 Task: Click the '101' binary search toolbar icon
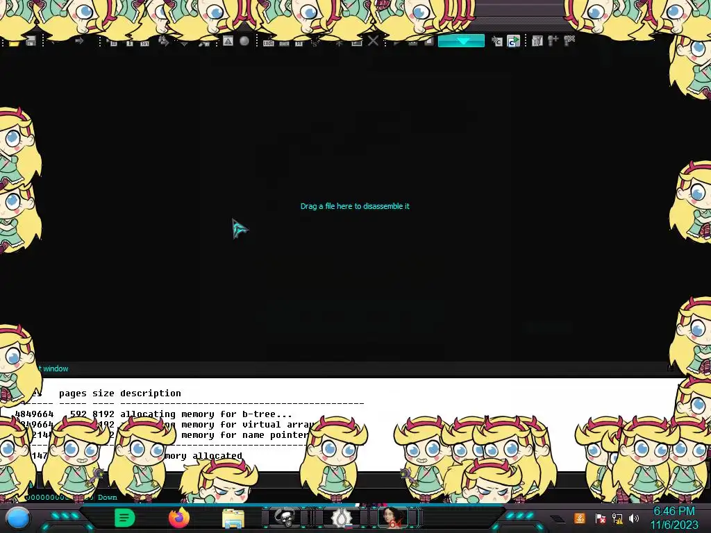(x=144, y=43)
